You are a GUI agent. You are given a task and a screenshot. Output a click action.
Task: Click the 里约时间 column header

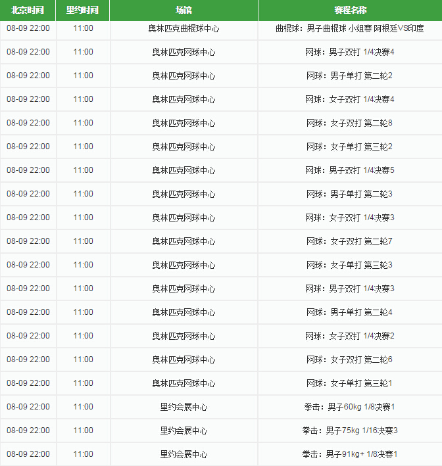(x=83, y=11)
